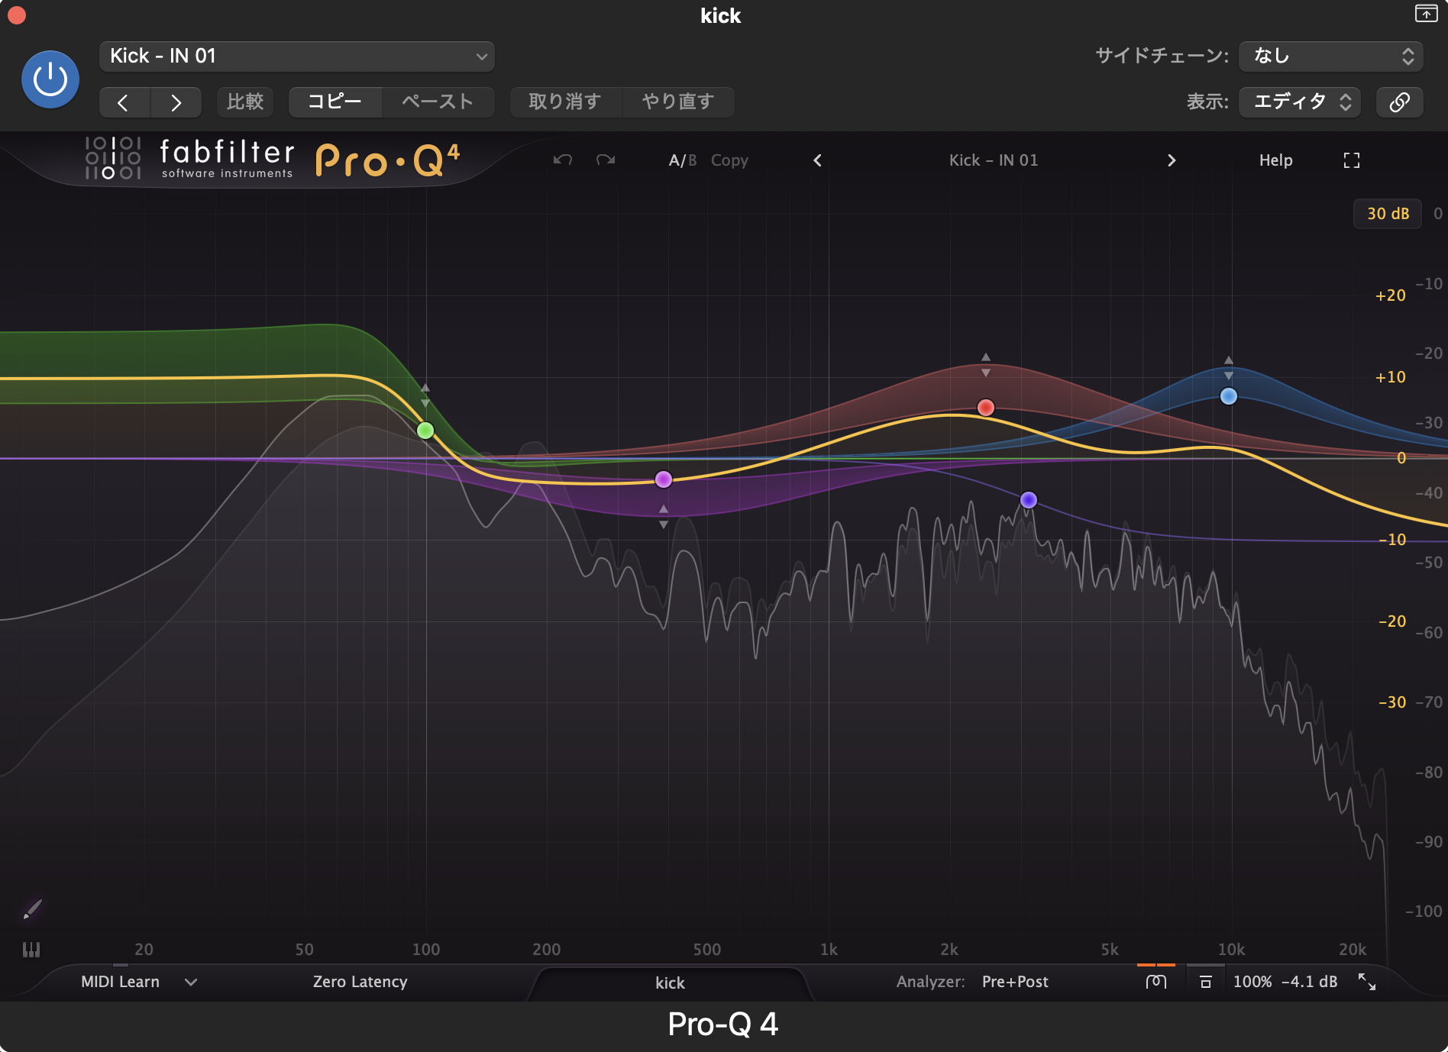Adjust the -4.1 dB output gain value
Viewport: 1448px width, 1052px height.
(1309, 982)
